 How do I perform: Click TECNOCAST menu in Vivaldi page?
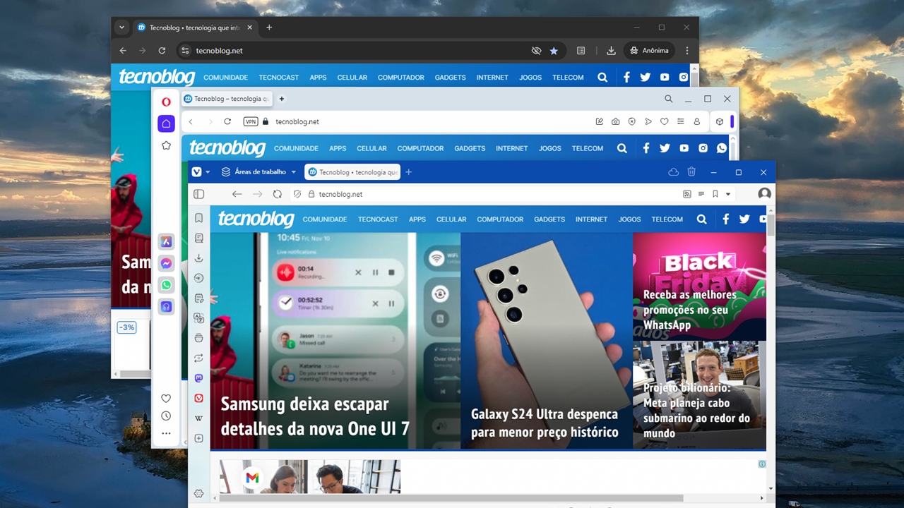pos(378,219)
